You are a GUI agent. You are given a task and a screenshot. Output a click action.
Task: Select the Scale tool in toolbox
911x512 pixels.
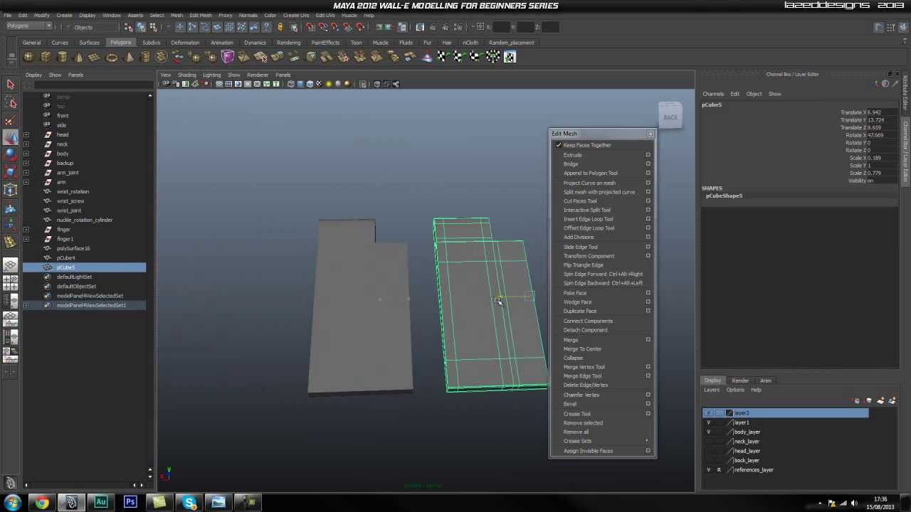pyautogui.click(x=10, y=172)
